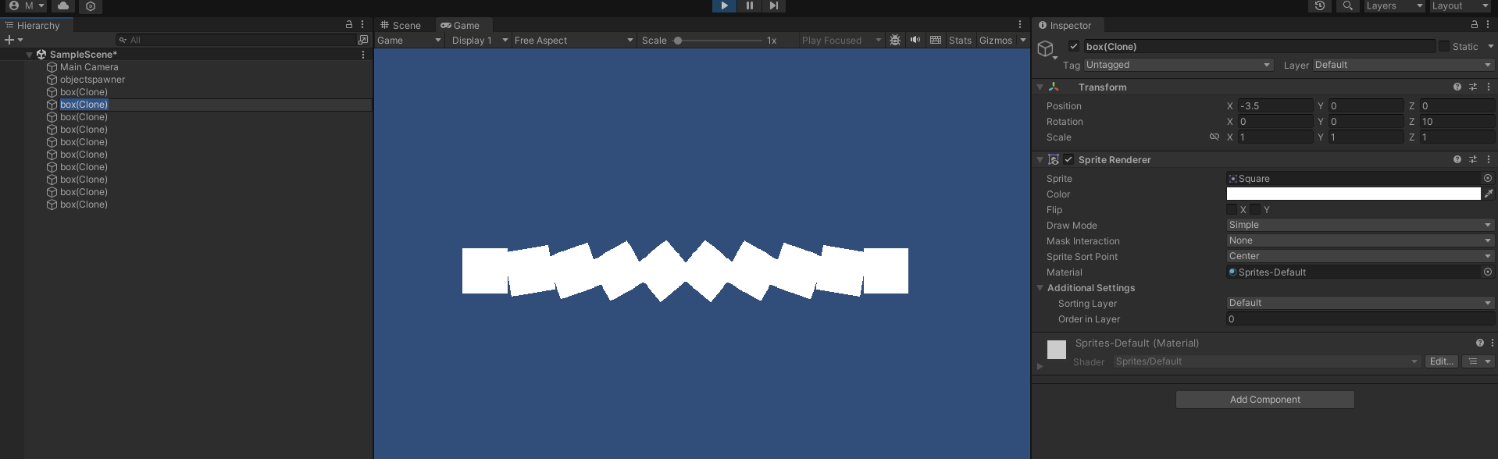
Task: Lock the Inspector panel
Action: 1475,25
